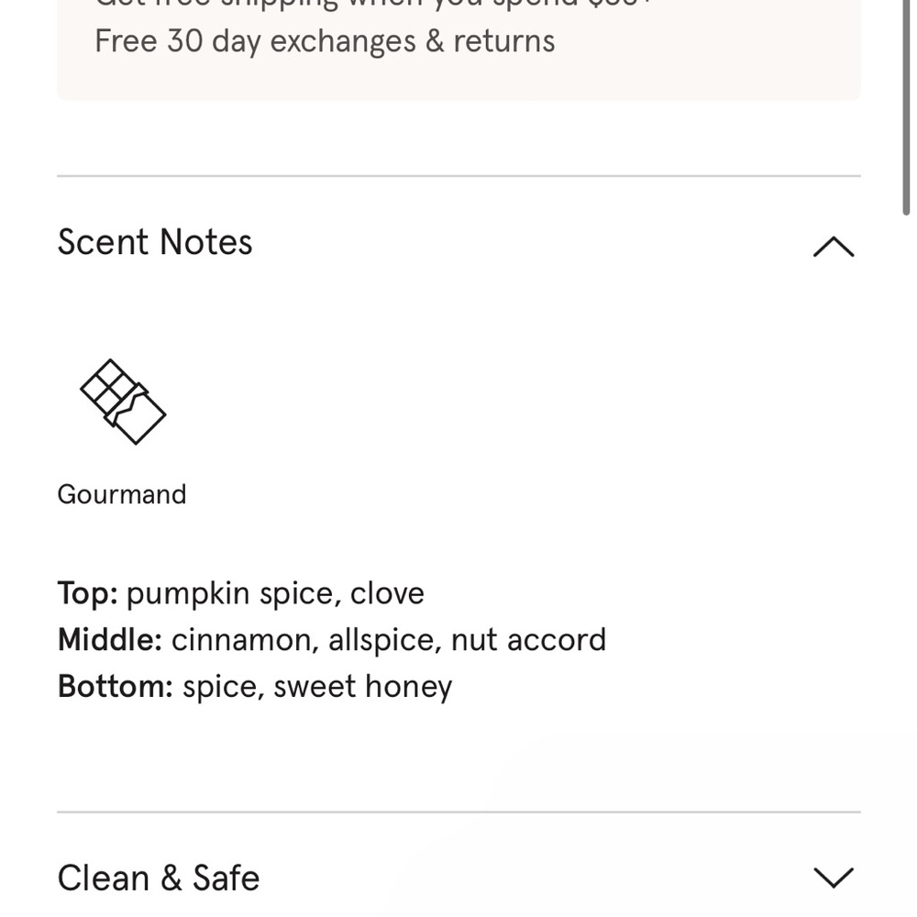Click the upward chevron beside Scent Notes
This screenshot has width=917, height=917.
click(x=833, y=245)
